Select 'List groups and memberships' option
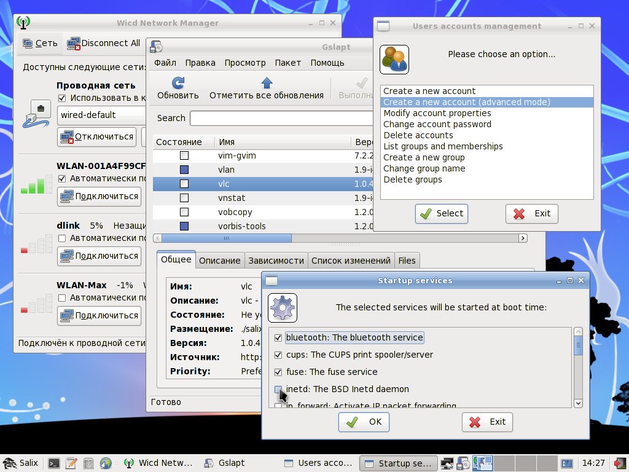 click(486, 146)
